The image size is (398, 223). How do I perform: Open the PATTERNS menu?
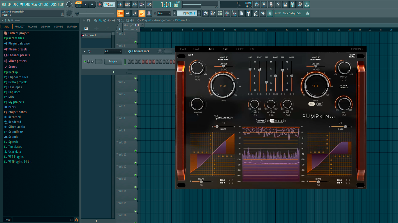click(25, 4)
